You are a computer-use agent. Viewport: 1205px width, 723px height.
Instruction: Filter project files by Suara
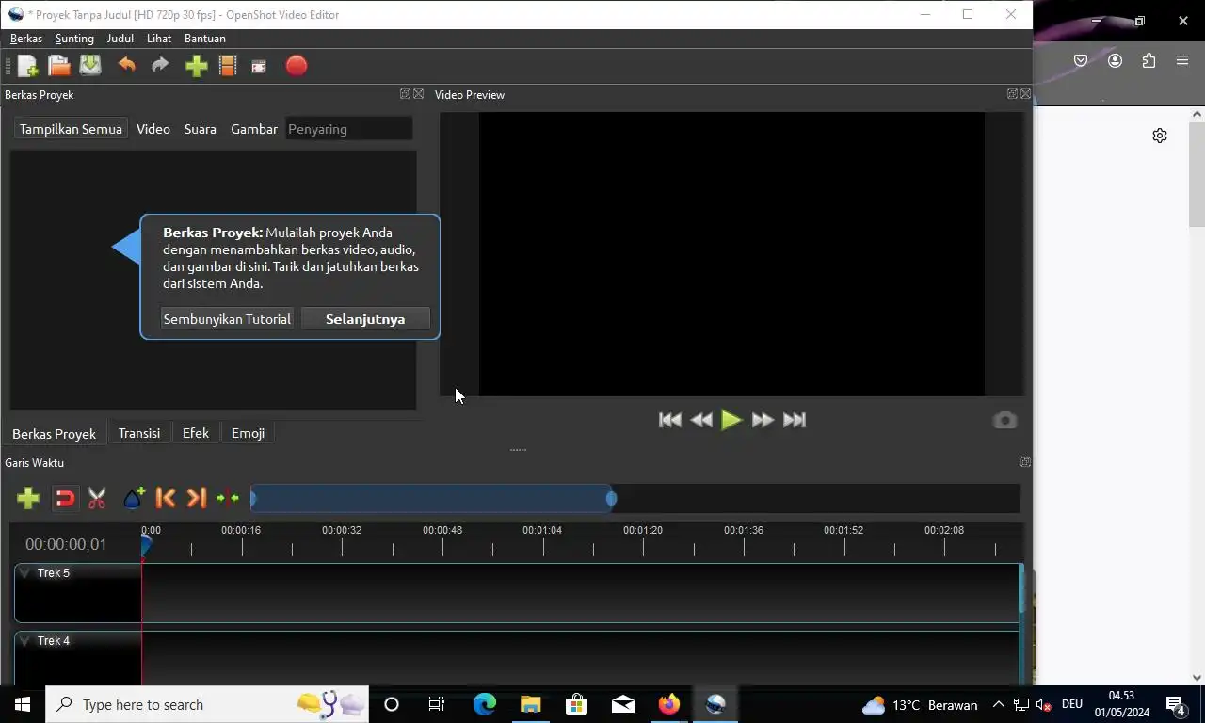[201, 129]
